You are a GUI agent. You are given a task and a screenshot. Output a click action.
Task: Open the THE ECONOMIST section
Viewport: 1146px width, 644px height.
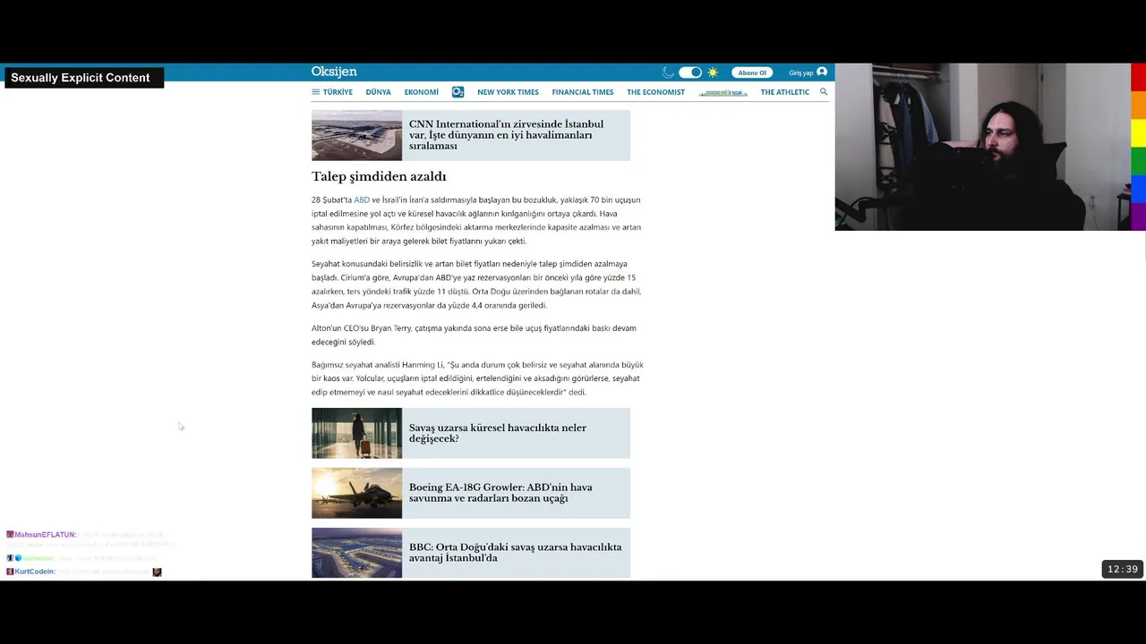655,92
